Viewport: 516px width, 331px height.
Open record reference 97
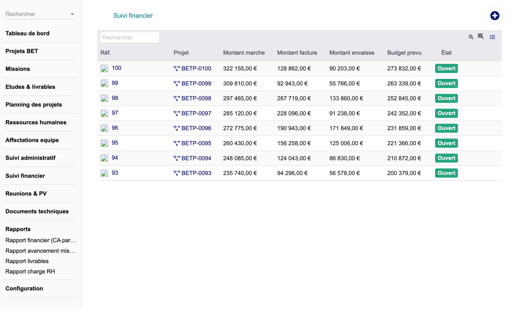[x=115, y=113]
